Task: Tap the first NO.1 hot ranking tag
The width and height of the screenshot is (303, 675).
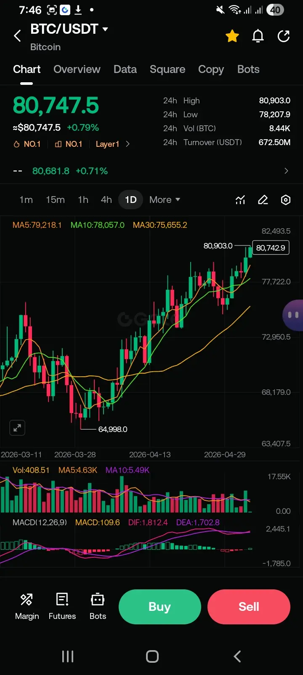Action: (27, 144)
